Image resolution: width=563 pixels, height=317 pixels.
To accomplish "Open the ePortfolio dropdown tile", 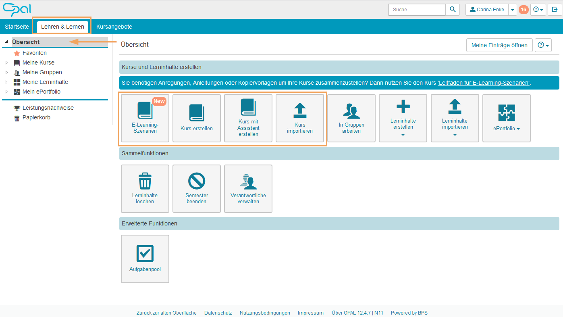I will [x=507, y=118].
